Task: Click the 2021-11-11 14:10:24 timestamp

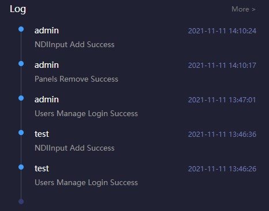Action: tap(222, 31)
